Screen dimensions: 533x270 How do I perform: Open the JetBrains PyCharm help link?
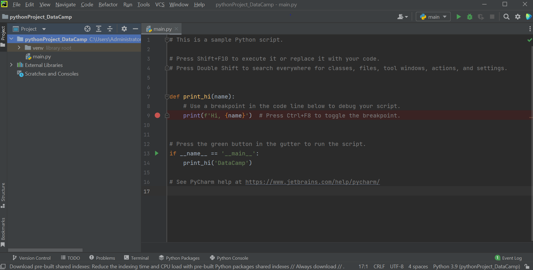point(312,182)
